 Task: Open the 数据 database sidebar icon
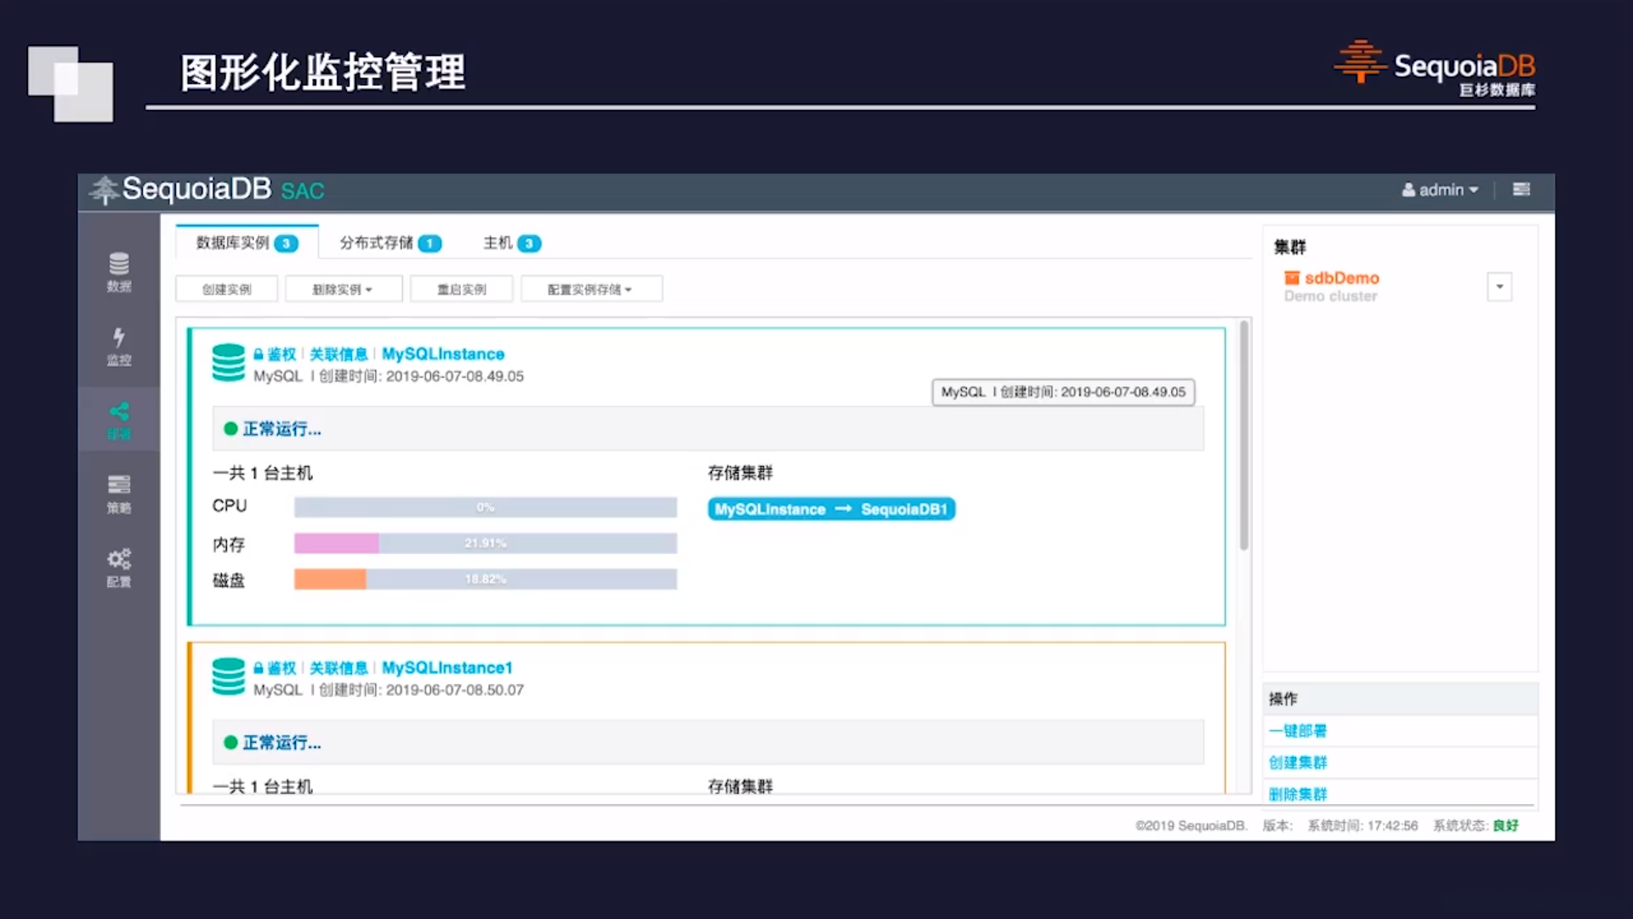click(x=119, y=271)
